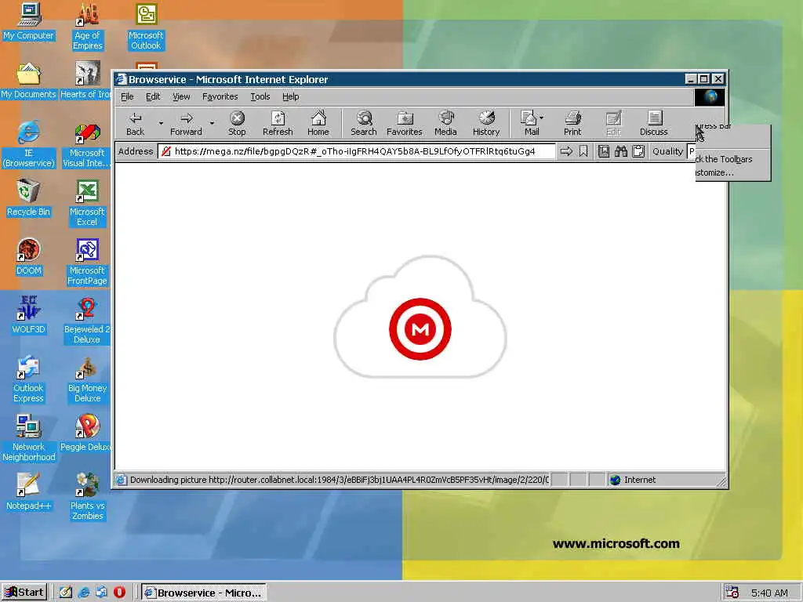Open the View menu
This screenshot has width=803, height=602.
[181, 96]
